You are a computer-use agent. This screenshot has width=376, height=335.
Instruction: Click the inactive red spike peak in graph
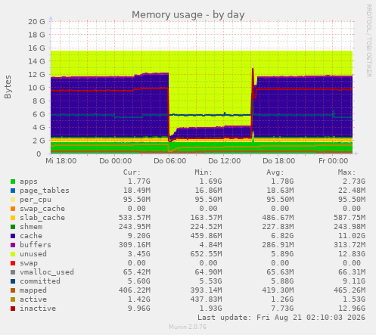(x=253, y=70)
